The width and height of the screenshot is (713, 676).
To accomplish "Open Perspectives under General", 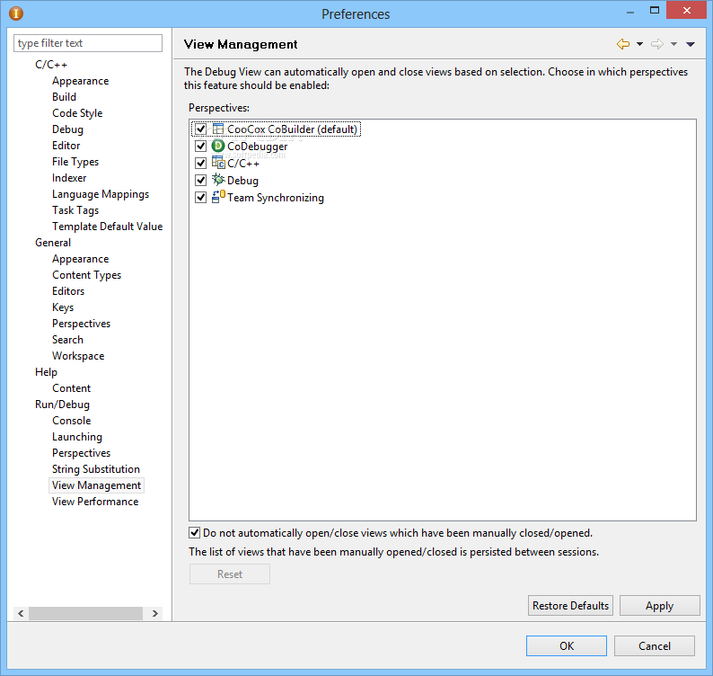I will click(82, 324).
